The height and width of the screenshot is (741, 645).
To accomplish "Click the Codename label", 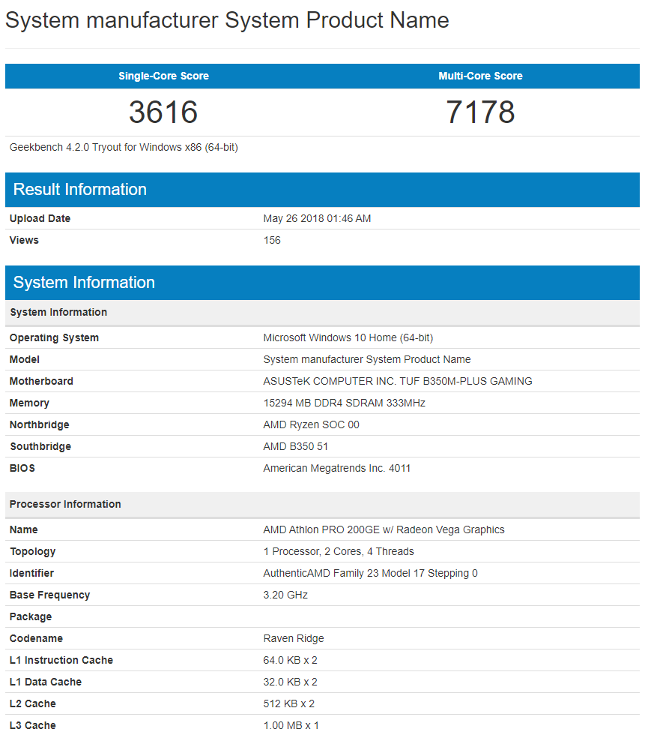I will pyautogui.click(x=37, y=638).
